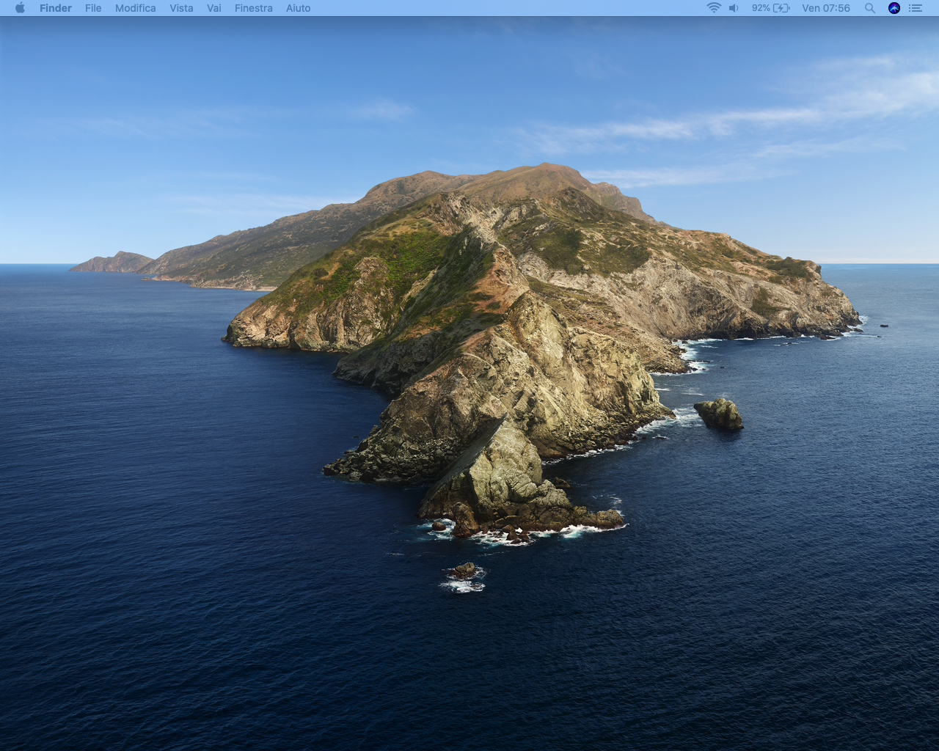Open the Modifica menu

coord(135,8)
